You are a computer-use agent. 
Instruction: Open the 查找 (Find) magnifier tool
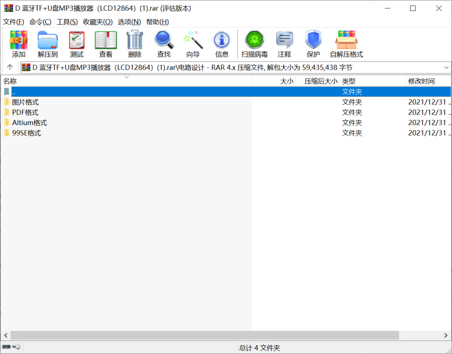pos(164,41)
